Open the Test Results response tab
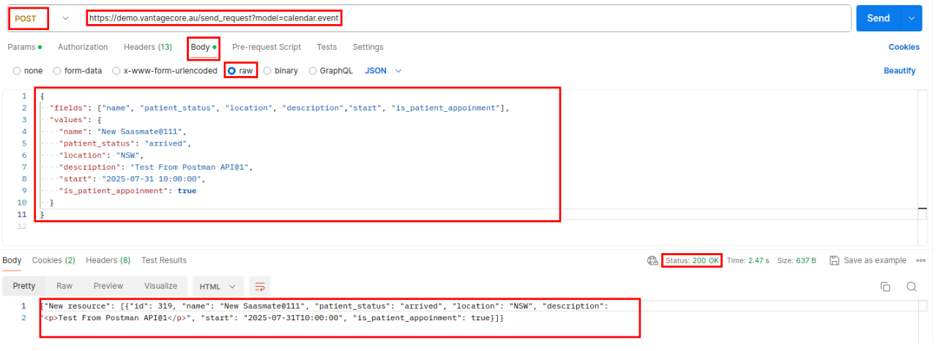938x351 pixels. click(x=163, y=260)
